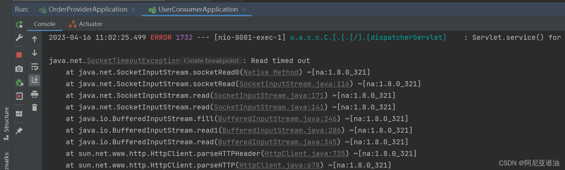Click 'sun.net.www.http.HttpClient.parseHTTP' frame text
The height and width of the screenshot is (170, 565).
157,165
